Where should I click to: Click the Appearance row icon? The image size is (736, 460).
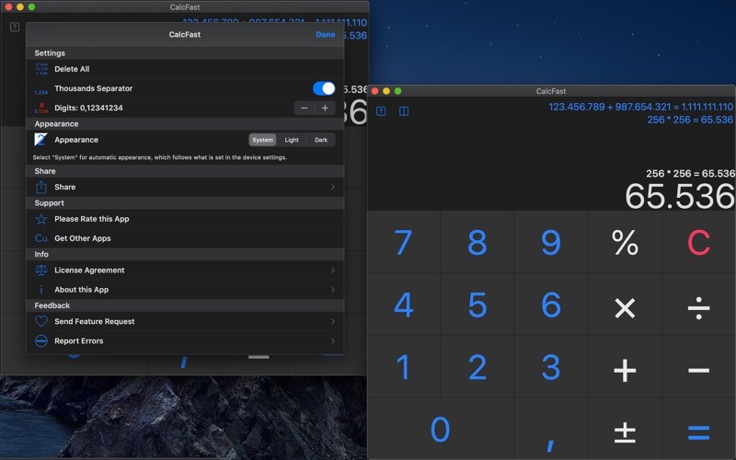tap(41, 140)
